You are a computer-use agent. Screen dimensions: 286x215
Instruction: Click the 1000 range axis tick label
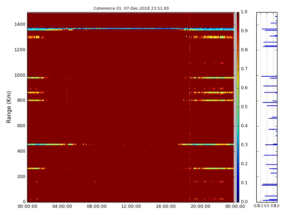(x=19, y=75)
